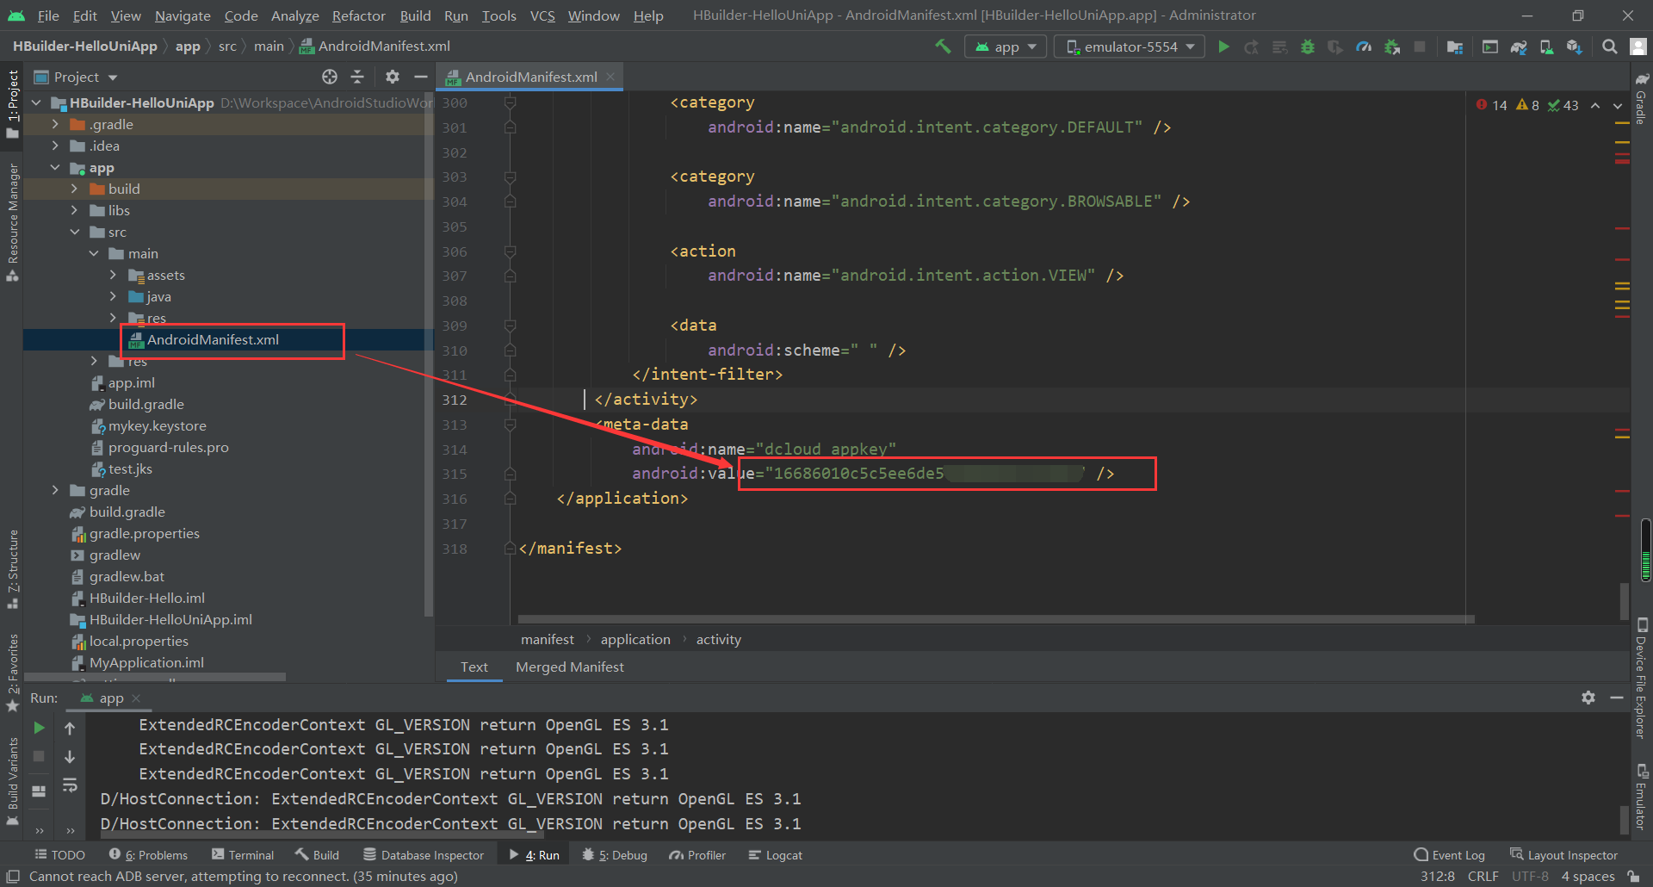This screenshot has width=1653, height=887.
Task: Open the Refactor menu
Action: pos(357,16)
